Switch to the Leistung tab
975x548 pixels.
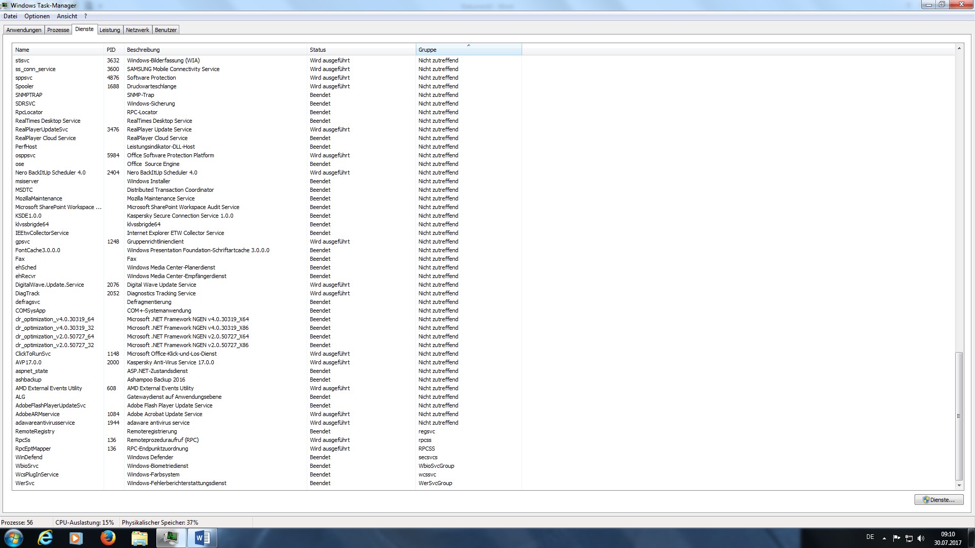coord(110,30)
